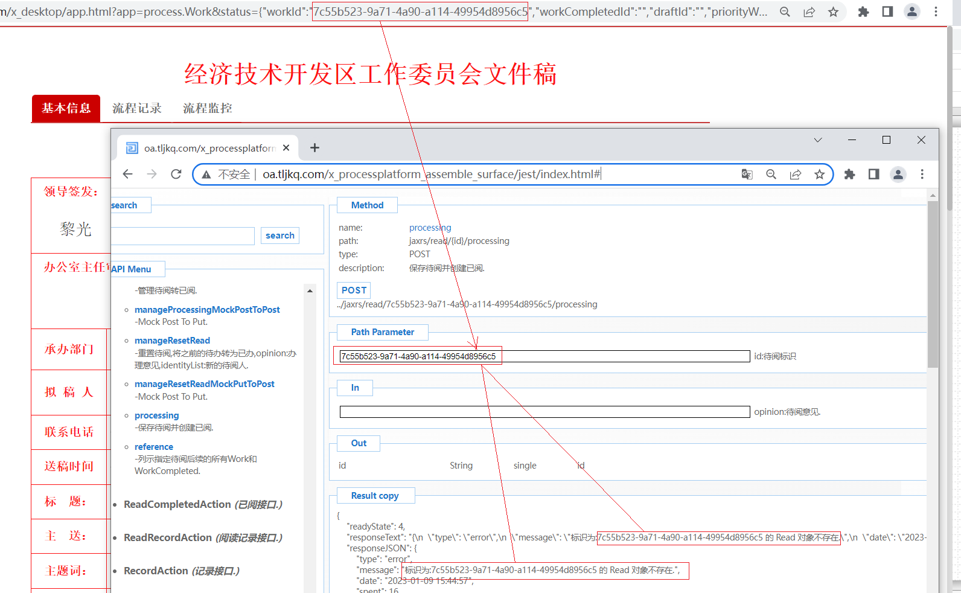
Task: Open the profile avatar in inner browser
Action: point(898,175)
